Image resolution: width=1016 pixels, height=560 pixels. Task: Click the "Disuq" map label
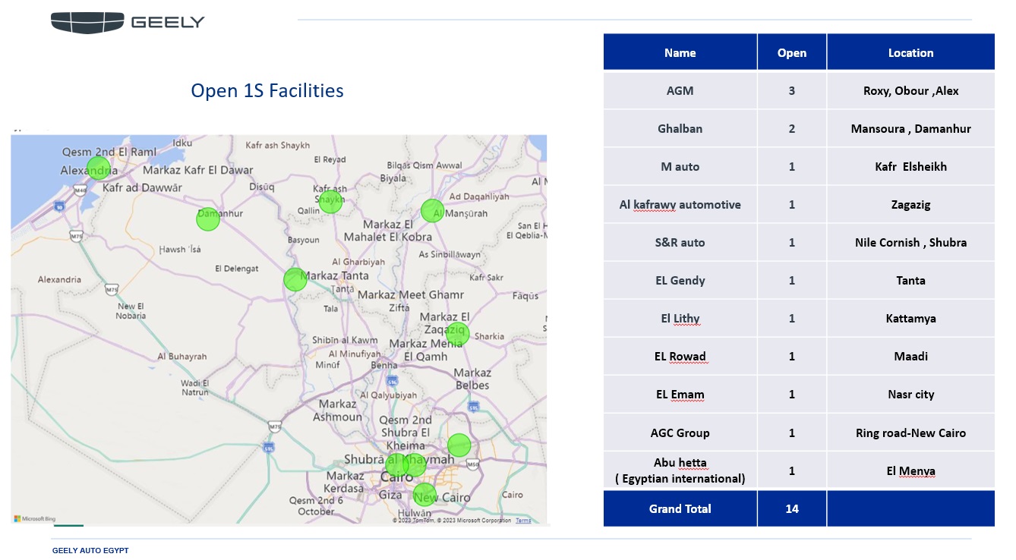point(262,187)
